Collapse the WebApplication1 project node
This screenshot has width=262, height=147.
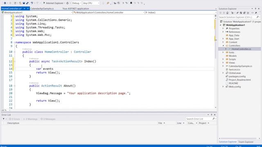click(221, 25)
